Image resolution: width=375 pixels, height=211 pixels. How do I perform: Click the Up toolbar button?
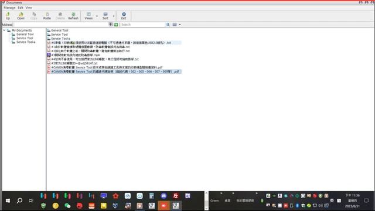[x=8, y=16]
